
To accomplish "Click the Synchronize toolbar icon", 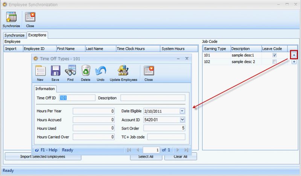I will (11, 17).
